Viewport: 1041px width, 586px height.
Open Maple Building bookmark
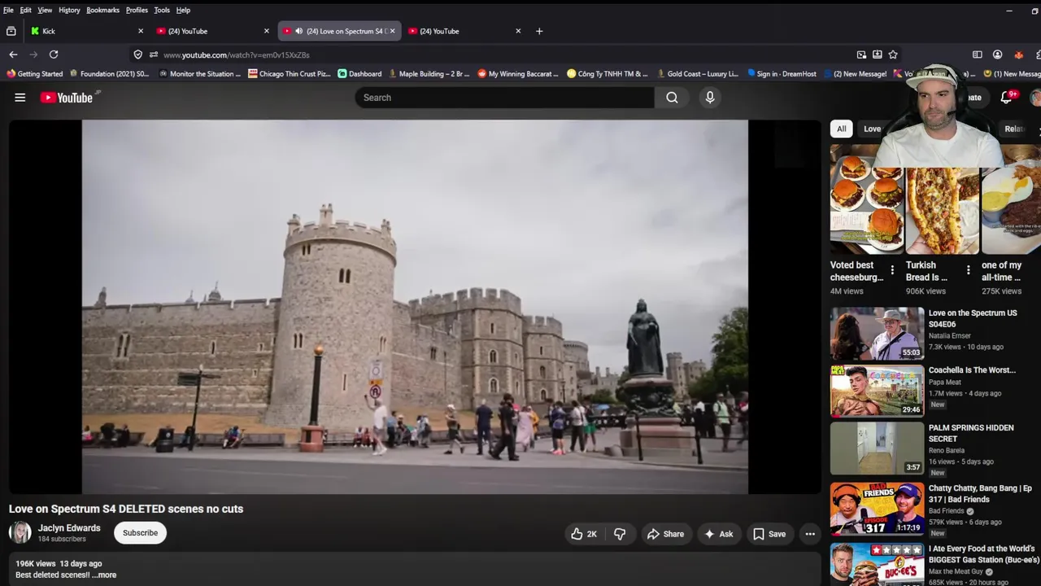tap(429, 73)
